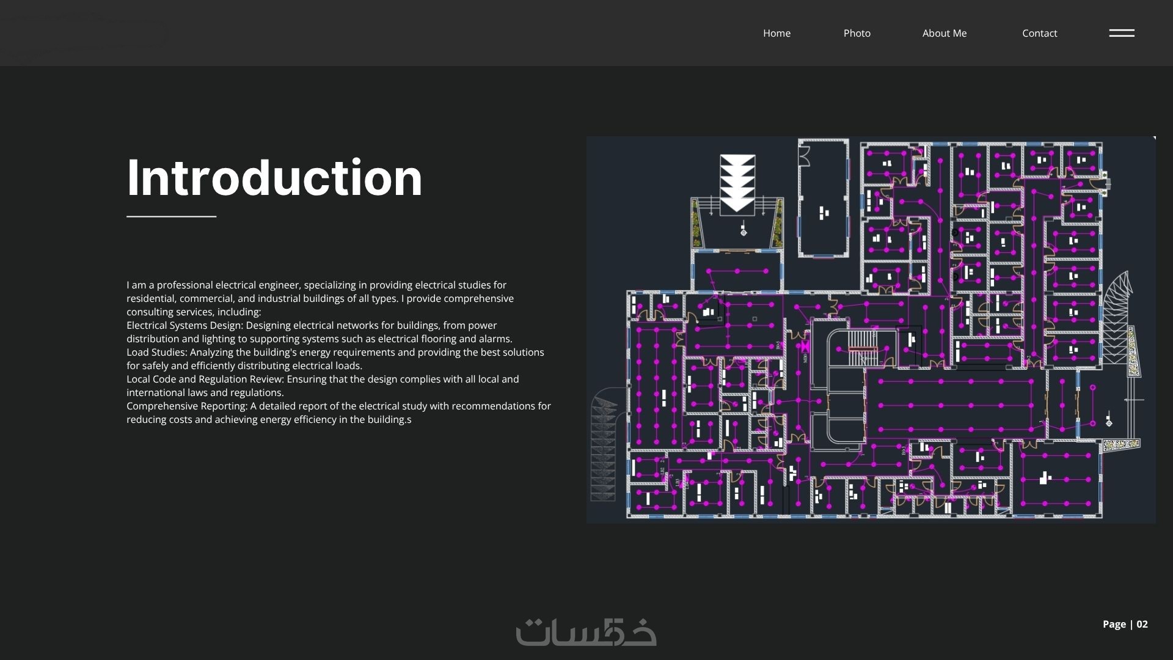Click the curved fan staircase on right edge
This screenshot has width=1173, height=660.
click(x=1117, y=318)
